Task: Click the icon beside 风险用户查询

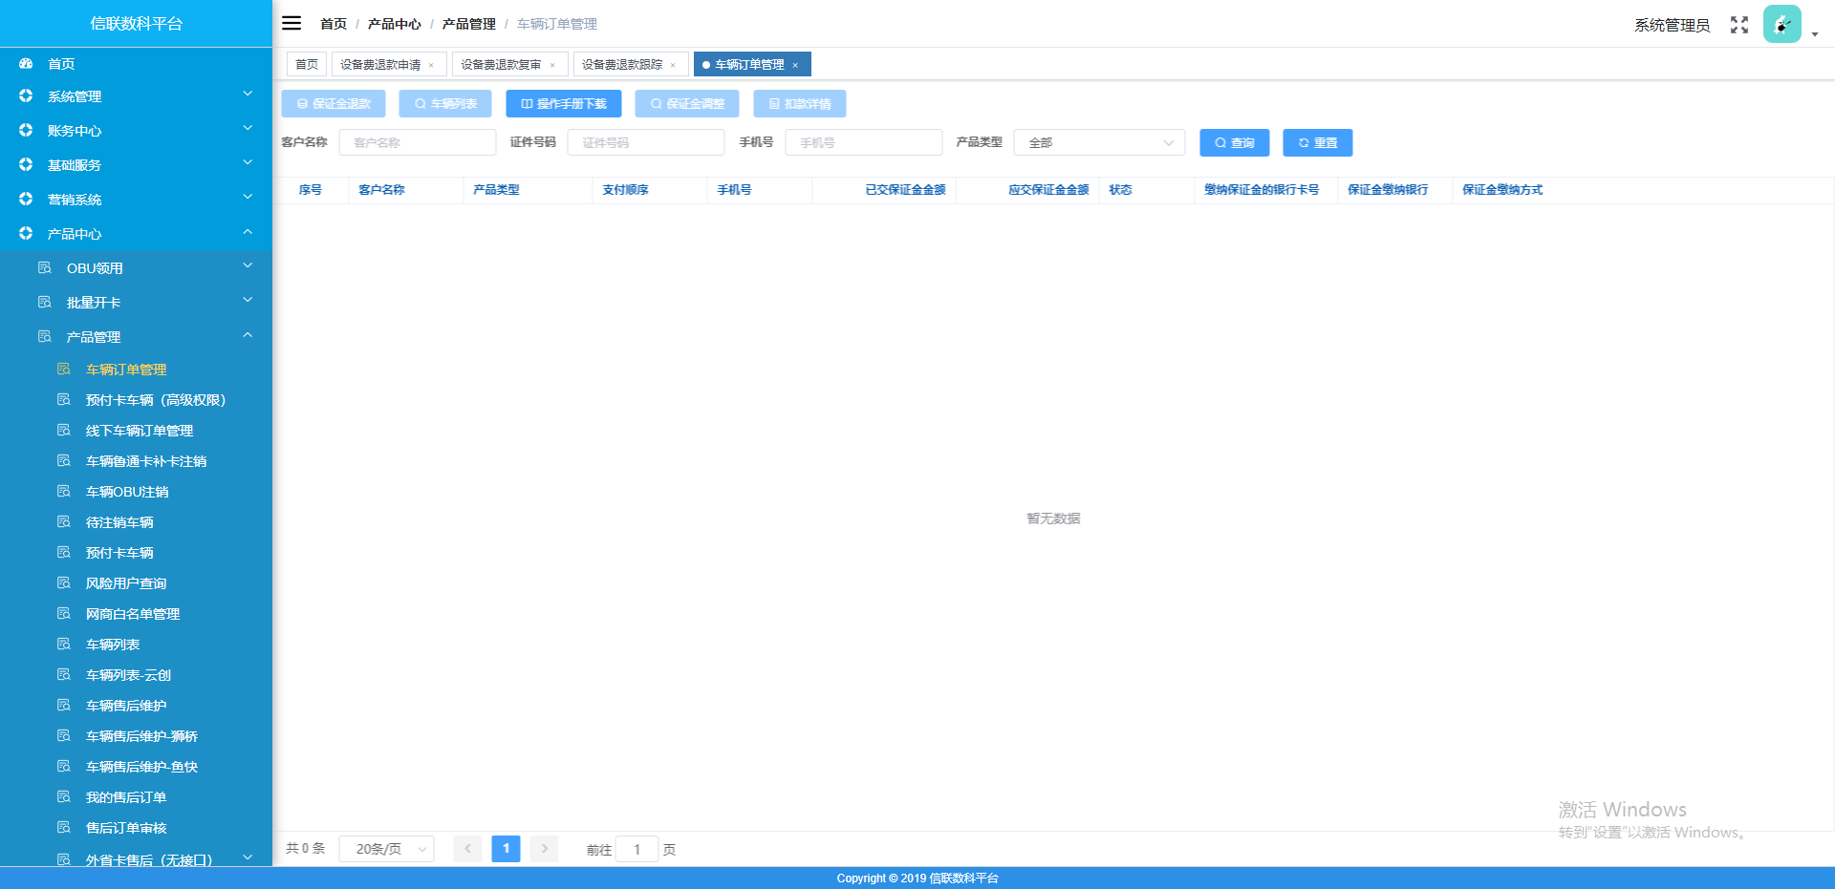Action: [x=64, y=582]
